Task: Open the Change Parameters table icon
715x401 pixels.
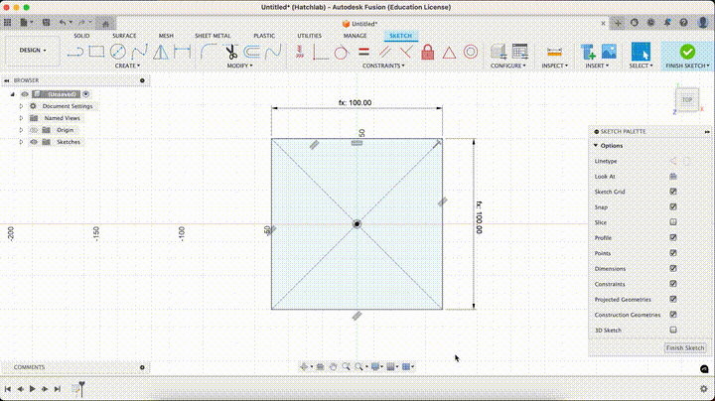Action: point(519,52)
